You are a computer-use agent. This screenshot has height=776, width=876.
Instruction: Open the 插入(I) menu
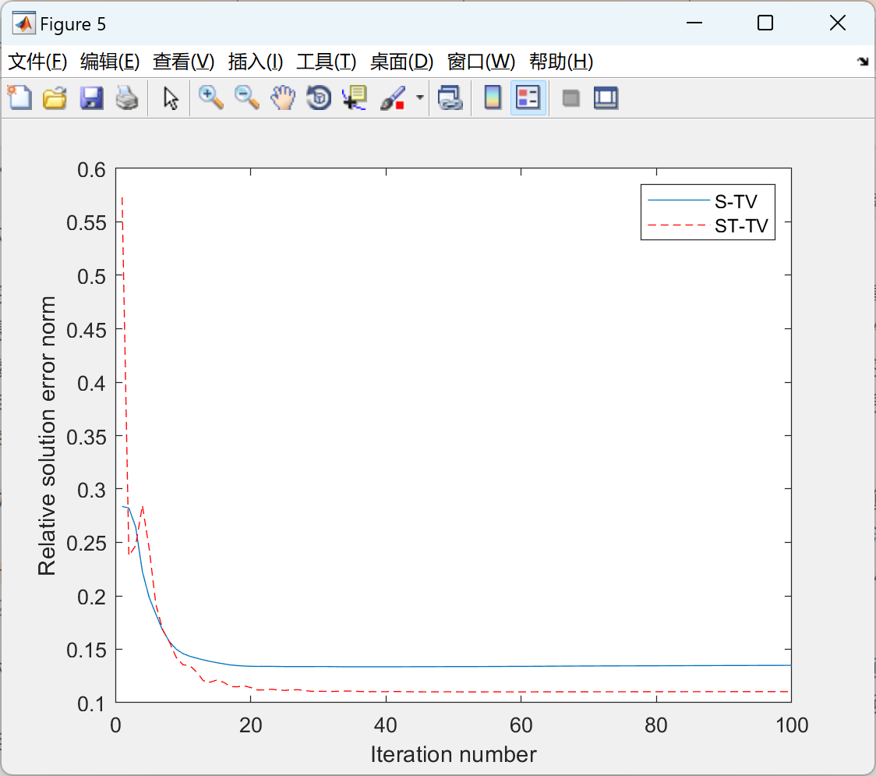point(256,62)
